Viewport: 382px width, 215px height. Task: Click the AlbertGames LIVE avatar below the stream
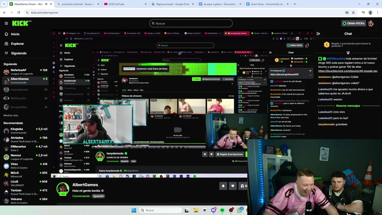pyautogui.click(x=63, y=189)
